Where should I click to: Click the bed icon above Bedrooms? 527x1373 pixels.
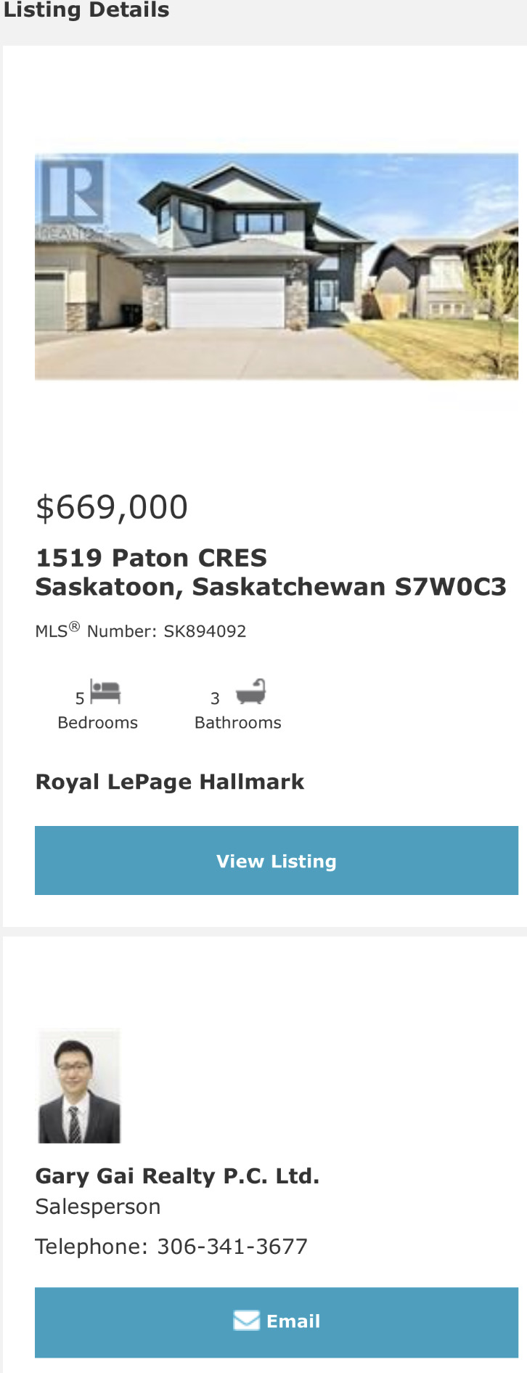point(105,691)
